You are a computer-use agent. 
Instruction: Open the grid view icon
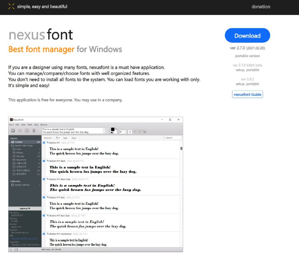tap(20, 131)
